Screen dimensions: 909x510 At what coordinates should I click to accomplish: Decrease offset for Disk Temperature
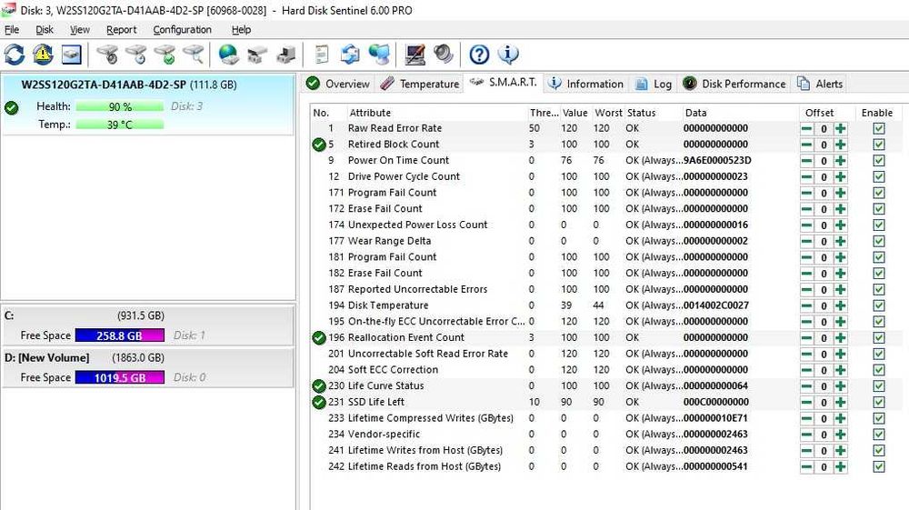click(806, 305)
